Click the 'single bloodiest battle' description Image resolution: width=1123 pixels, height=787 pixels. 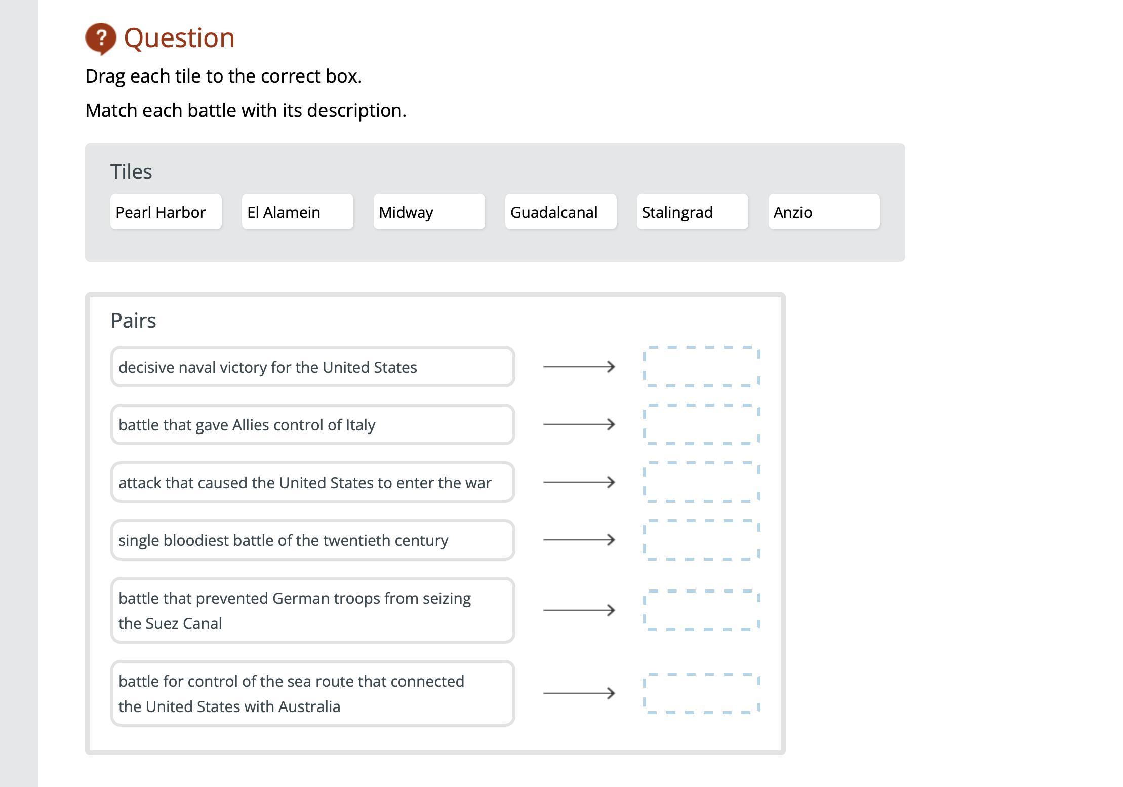click(312, 540)
